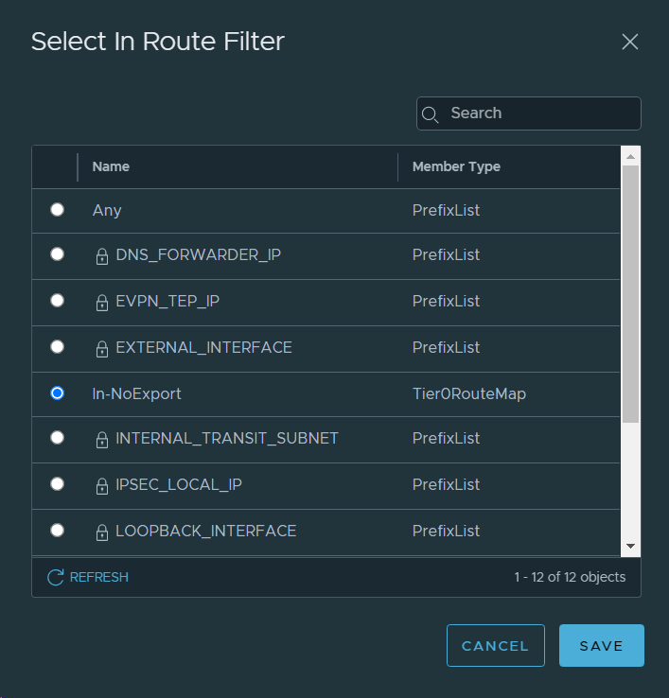Sort by the Member Type column header

click(x=456, y=166)
